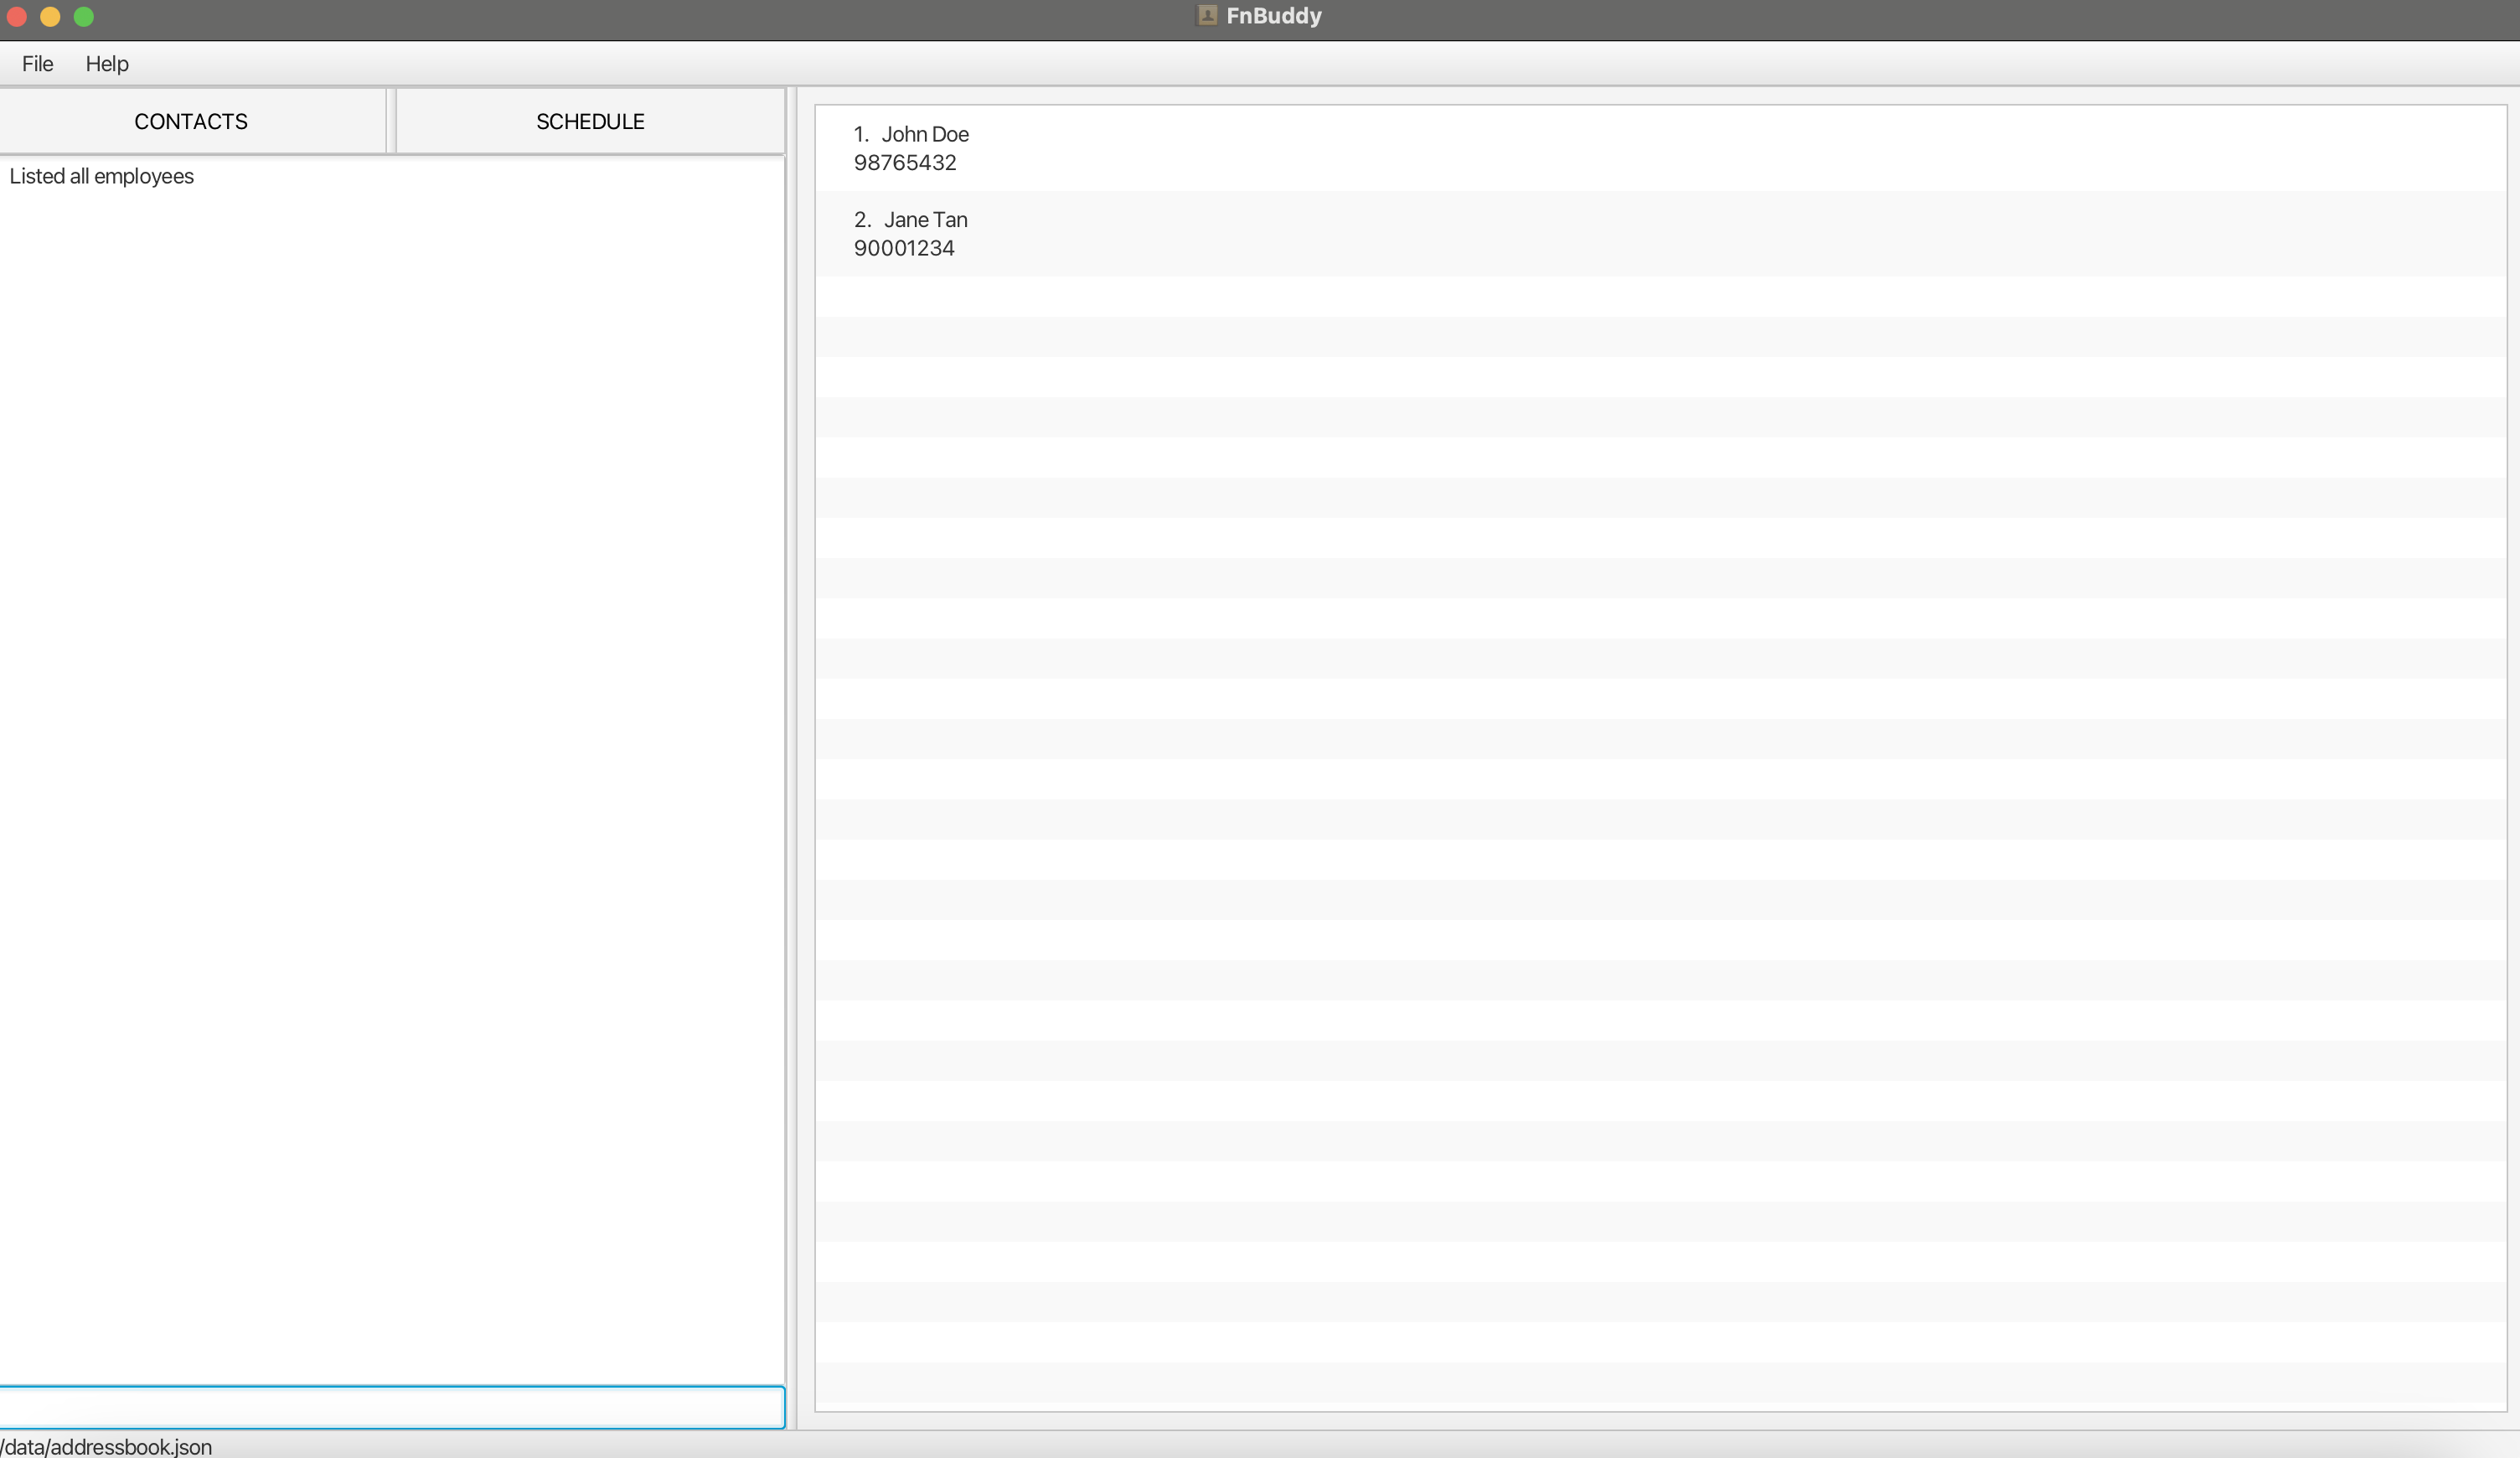Switch to the CONTACTS tab
Screen dimensions: 2520x1458
click(191, 121)
